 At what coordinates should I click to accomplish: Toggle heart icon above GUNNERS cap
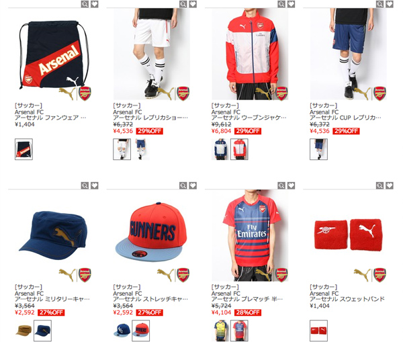coord(193,185)
